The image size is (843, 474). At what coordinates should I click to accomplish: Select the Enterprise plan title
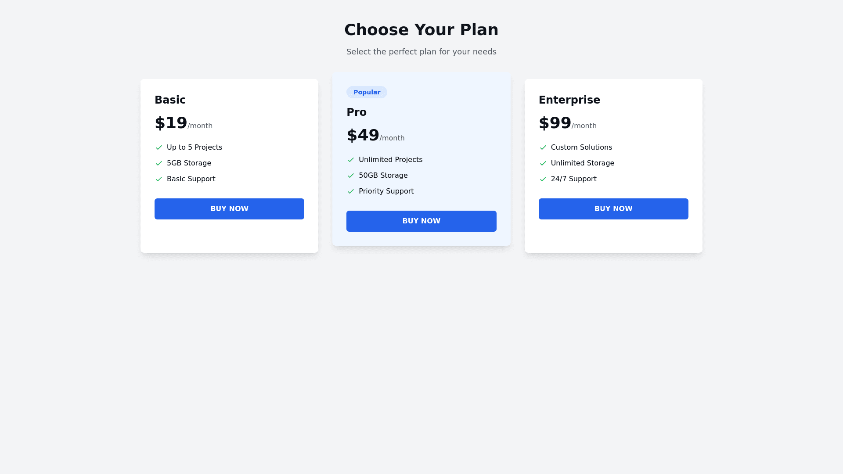pos(569,100)
